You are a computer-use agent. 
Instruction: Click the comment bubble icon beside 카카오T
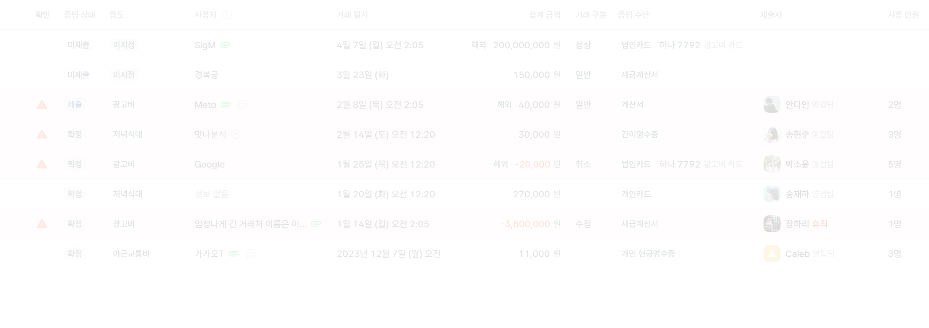point(251,254)
